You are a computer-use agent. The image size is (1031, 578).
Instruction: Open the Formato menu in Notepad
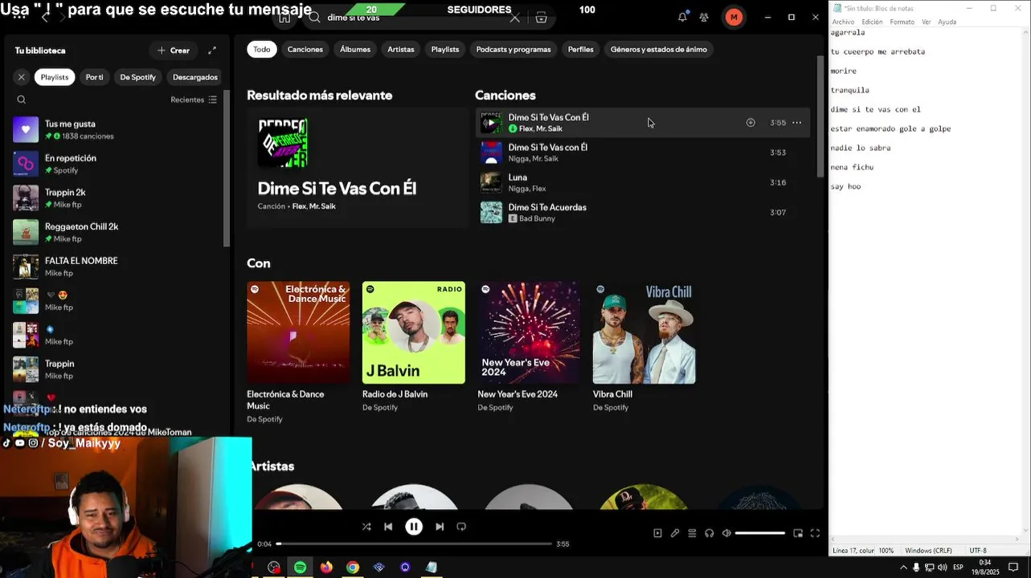[x=902, y=22]
